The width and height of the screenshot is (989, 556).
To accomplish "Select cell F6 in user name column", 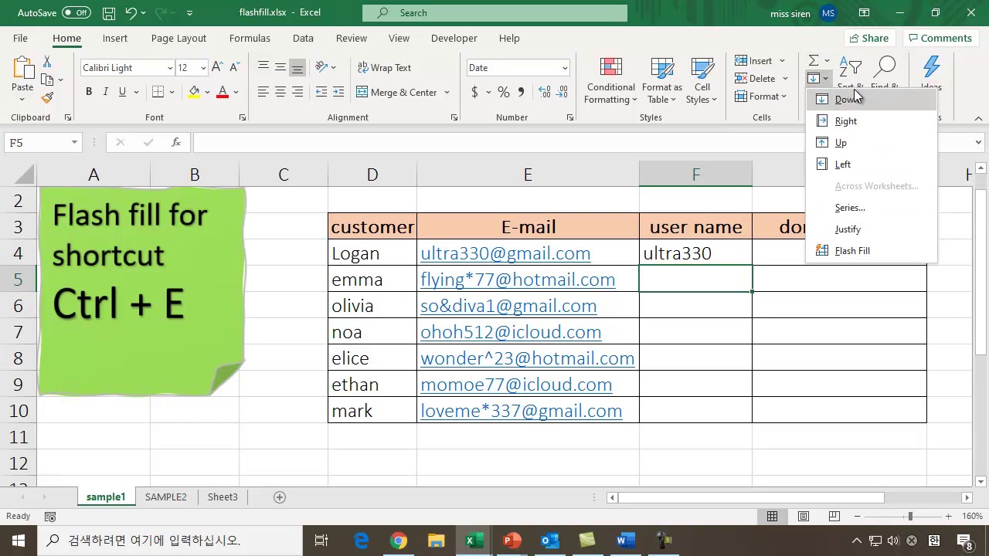I will click(x=695, y=306).
